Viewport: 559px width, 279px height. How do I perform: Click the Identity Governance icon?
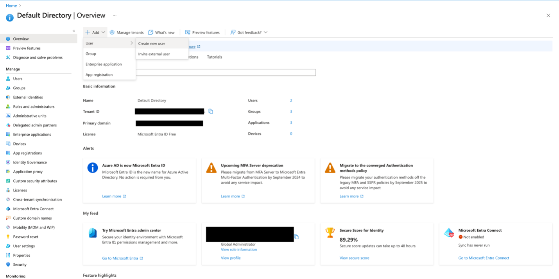coord(8,162)
